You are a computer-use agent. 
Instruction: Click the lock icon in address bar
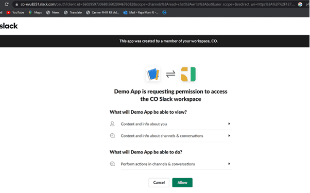(16, 4)
